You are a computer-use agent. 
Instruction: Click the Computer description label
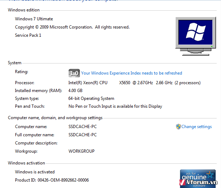[x=36, y=143]
